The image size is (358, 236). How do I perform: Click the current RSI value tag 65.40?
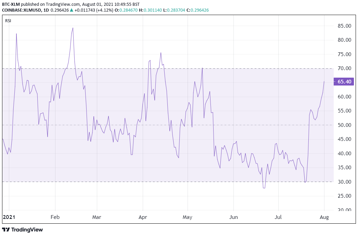(x=344, y=81)
